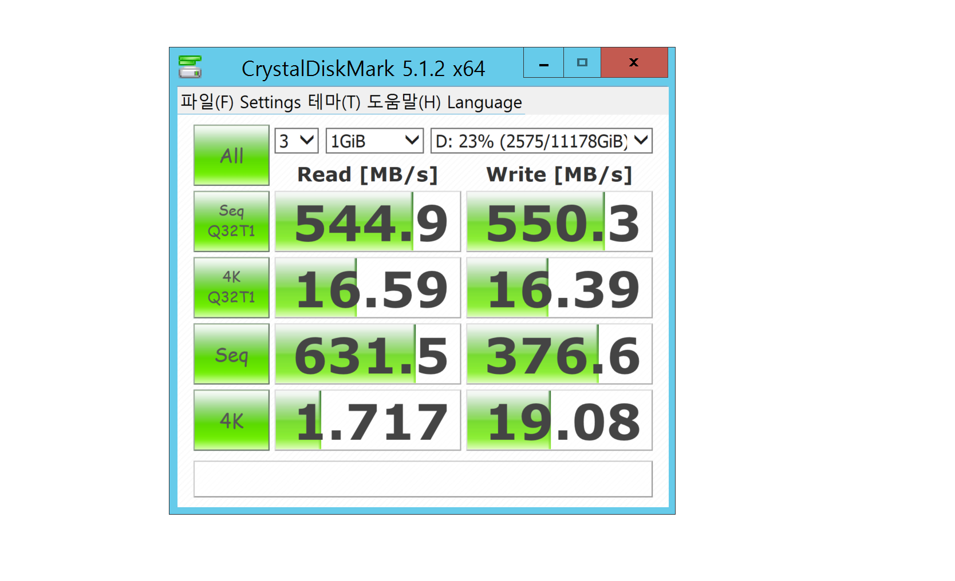The image size is (955, 581).
Task: Start the Seq Q32T1 test
Action: tap(231, 221)
